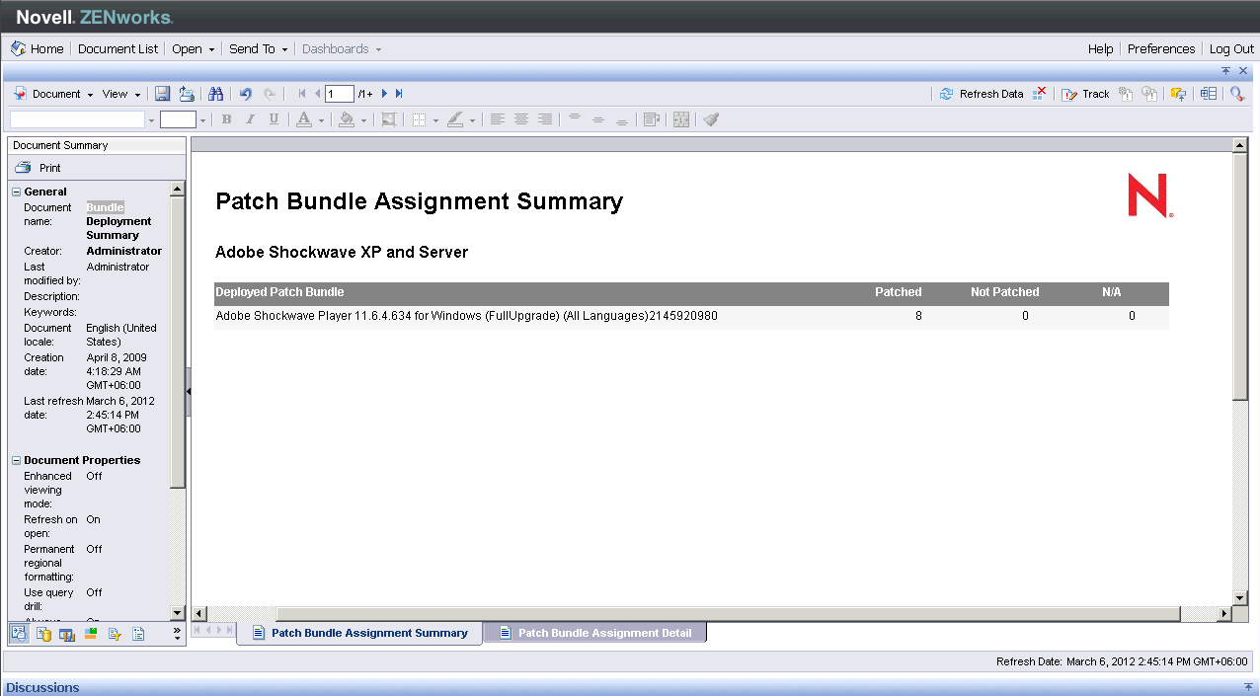Screen dimensions: 1260x696
Task: Click the Undo arrow icon
Action: coord(246,94)
